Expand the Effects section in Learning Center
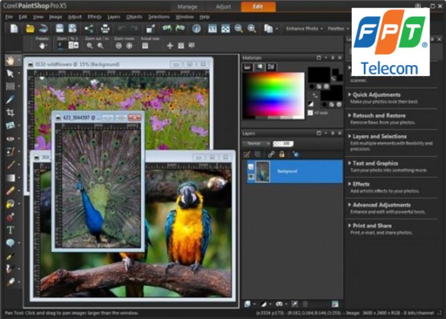The height and width of the screenshot is (319, 446). pyautogui.click(x=361, y=184)
